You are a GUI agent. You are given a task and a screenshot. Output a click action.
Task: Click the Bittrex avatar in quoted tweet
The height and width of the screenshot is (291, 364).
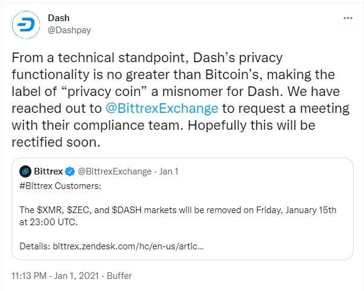(x=25, y=171)
